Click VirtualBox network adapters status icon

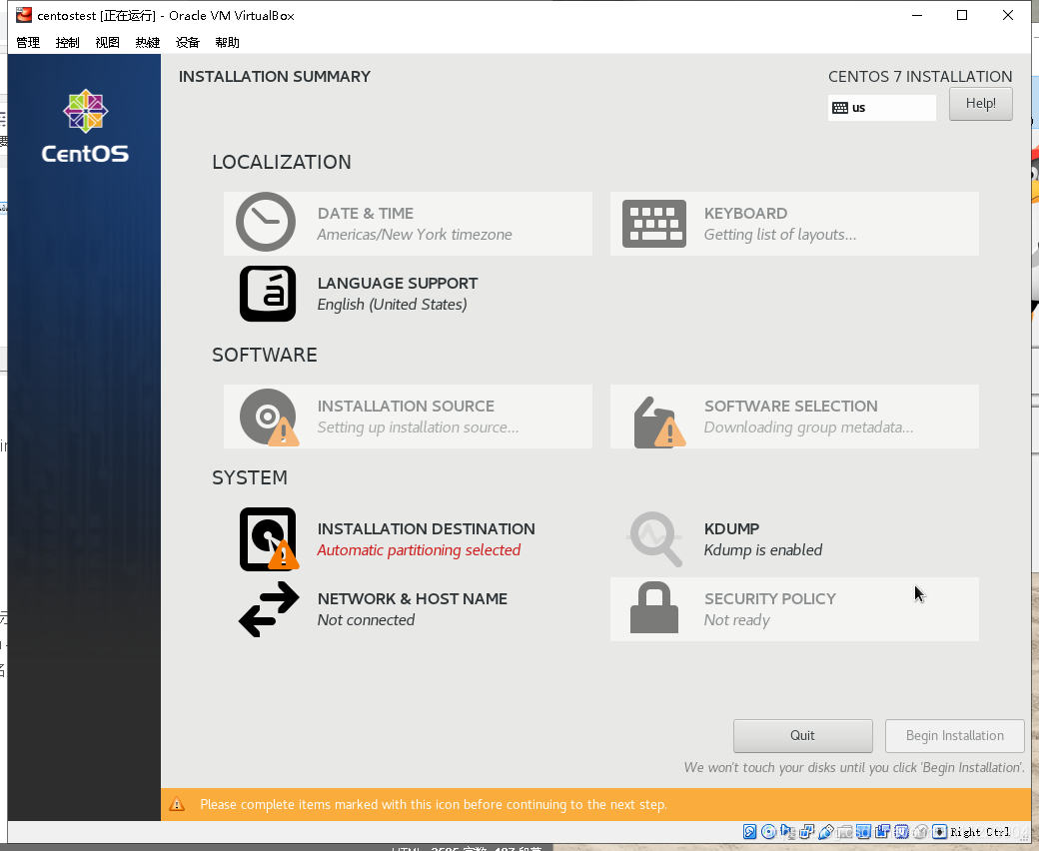806,832
